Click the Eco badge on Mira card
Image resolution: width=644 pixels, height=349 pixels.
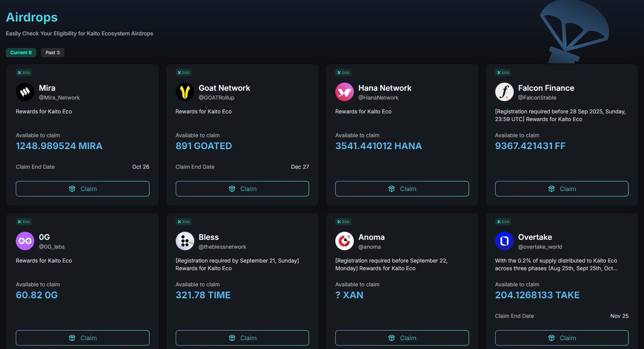24,72
